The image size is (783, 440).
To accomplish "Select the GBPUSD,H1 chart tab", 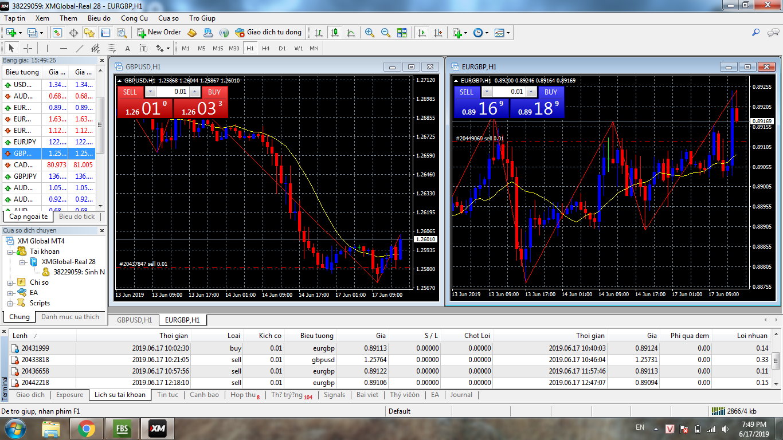I will pos(135,320).
